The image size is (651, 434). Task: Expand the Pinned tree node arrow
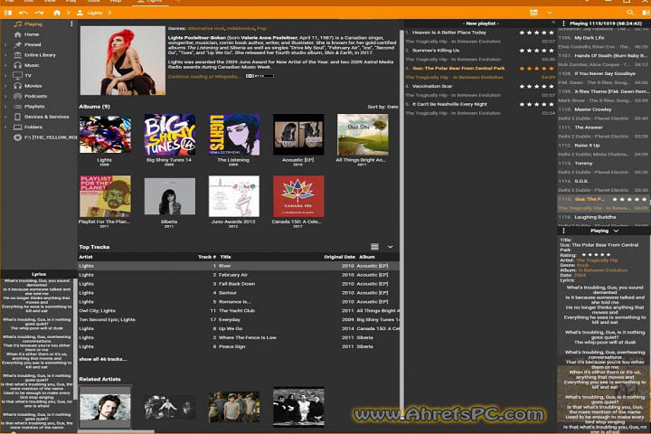point(5,44)
